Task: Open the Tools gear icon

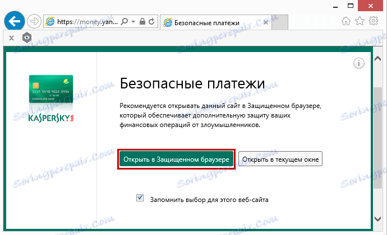Action: (x=374, y=21)
